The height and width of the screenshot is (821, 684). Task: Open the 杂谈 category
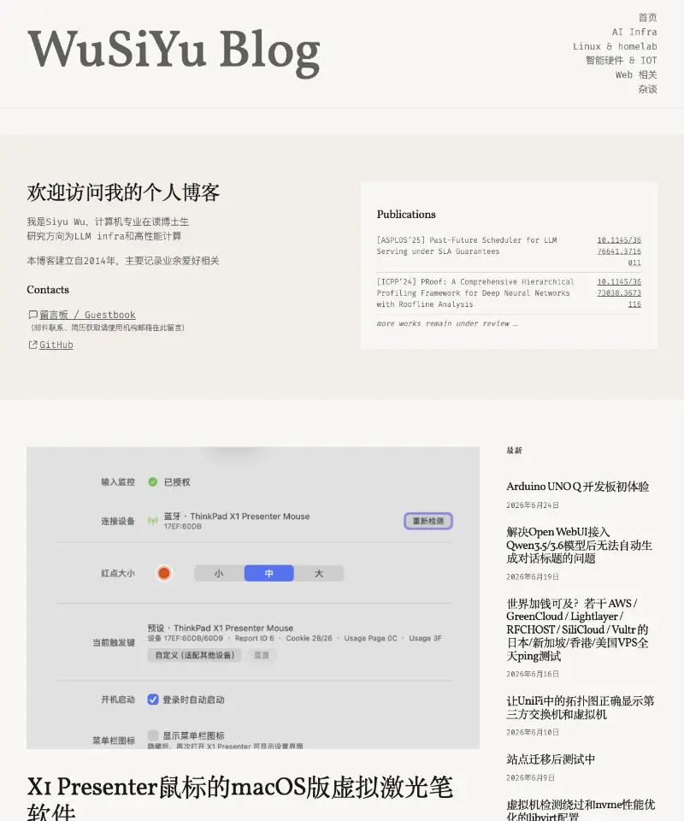click(647, 89)
